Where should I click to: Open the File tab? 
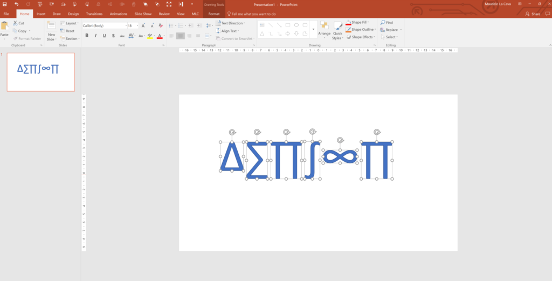[x=6, y=14]
